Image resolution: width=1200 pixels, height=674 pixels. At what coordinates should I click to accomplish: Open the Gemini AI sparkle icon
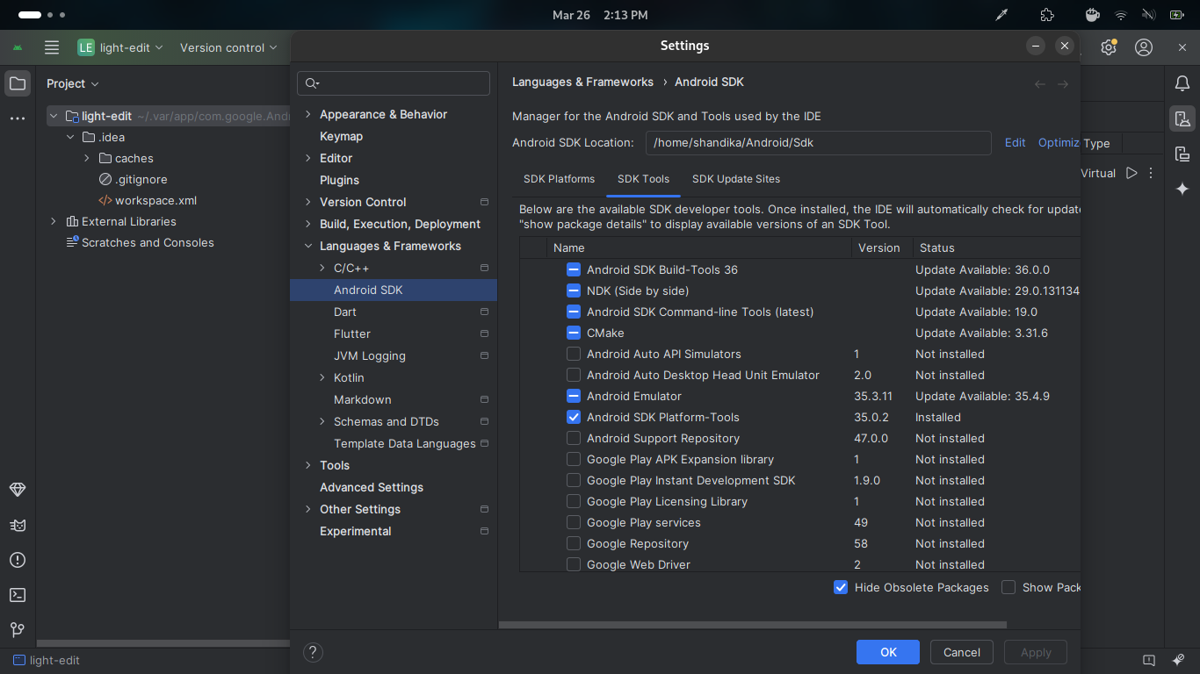click(1182, 189)
